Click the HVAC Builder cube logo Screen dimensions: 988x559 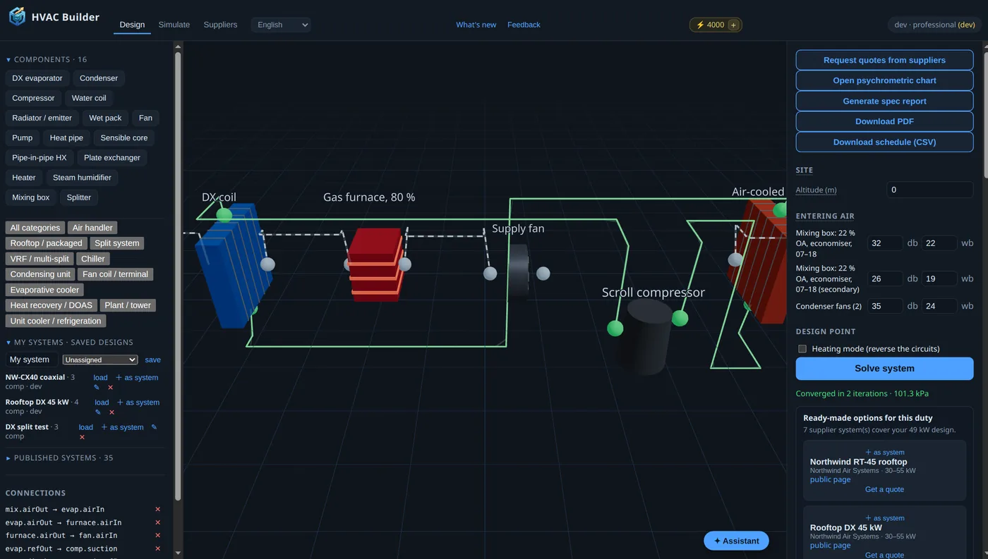17,16
